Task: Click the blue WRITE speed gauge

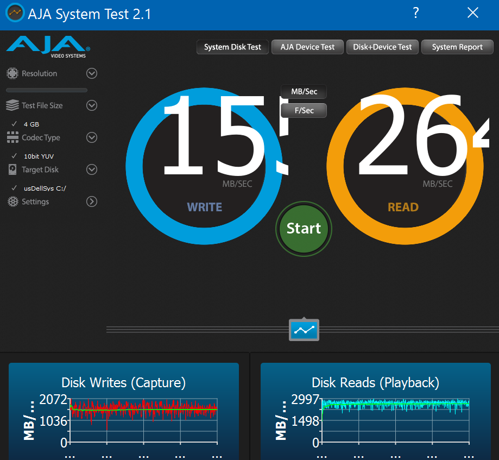Action: point(204,166)
